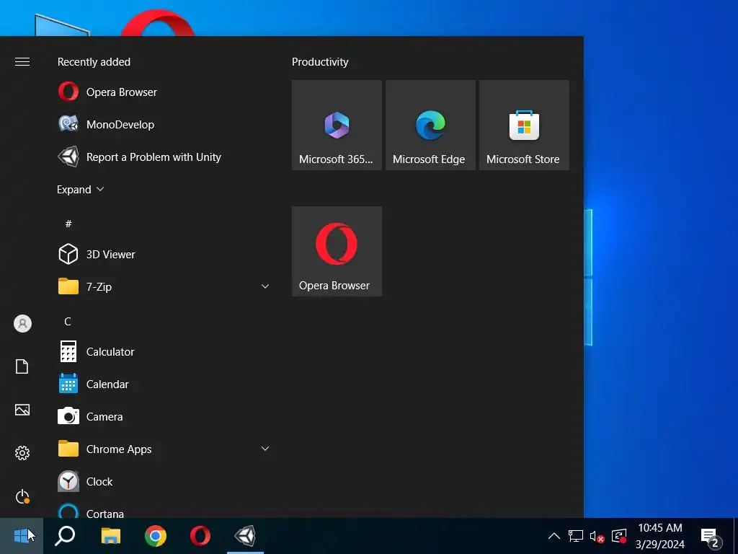The width and height of the screenshot is (738, 554).
Task: Click the Microsoft 365 tile
Action: pyautogui.click(x=337, y=125)
